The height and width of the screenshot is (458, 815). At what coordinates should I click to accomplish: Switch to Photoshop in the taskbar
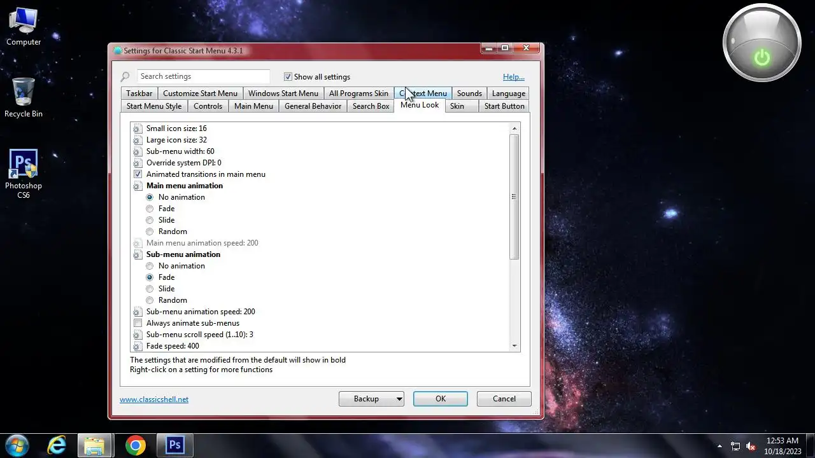pyautogui.click(x=174, y=445)
